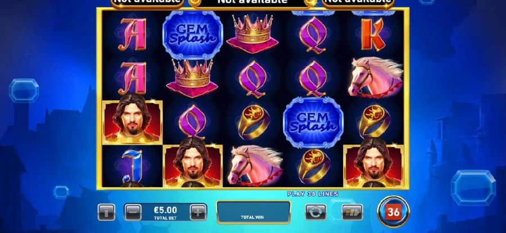This screenshot has height=233, width=506.
Task: Open the game info panel
Action: coord(106,212)
